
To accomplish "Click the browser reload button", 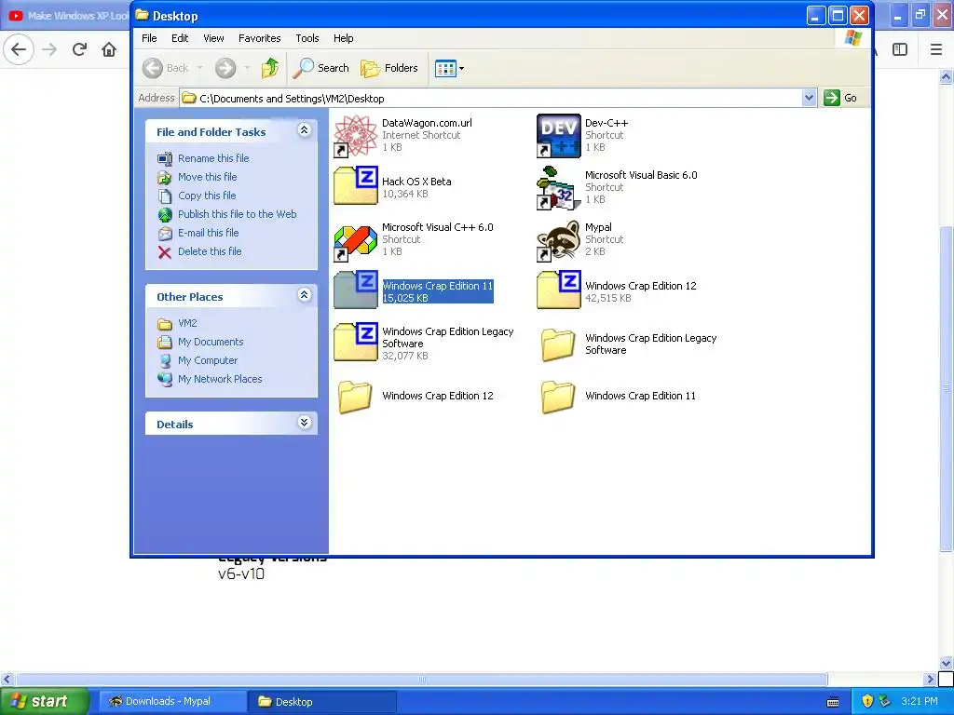I will 79,49.
